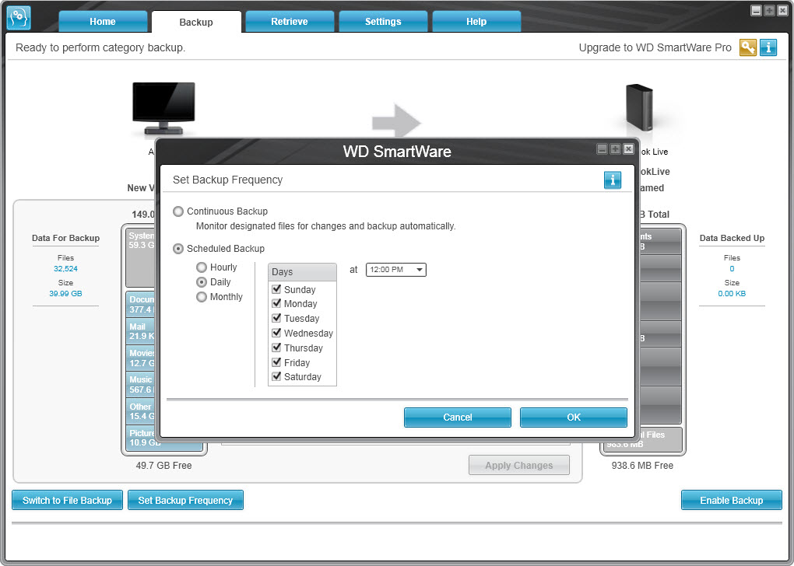Image resolution: width=794 pixels, height=566 pixels.
Task: Switch to the Retrieve tab
Action: (290, 22)
